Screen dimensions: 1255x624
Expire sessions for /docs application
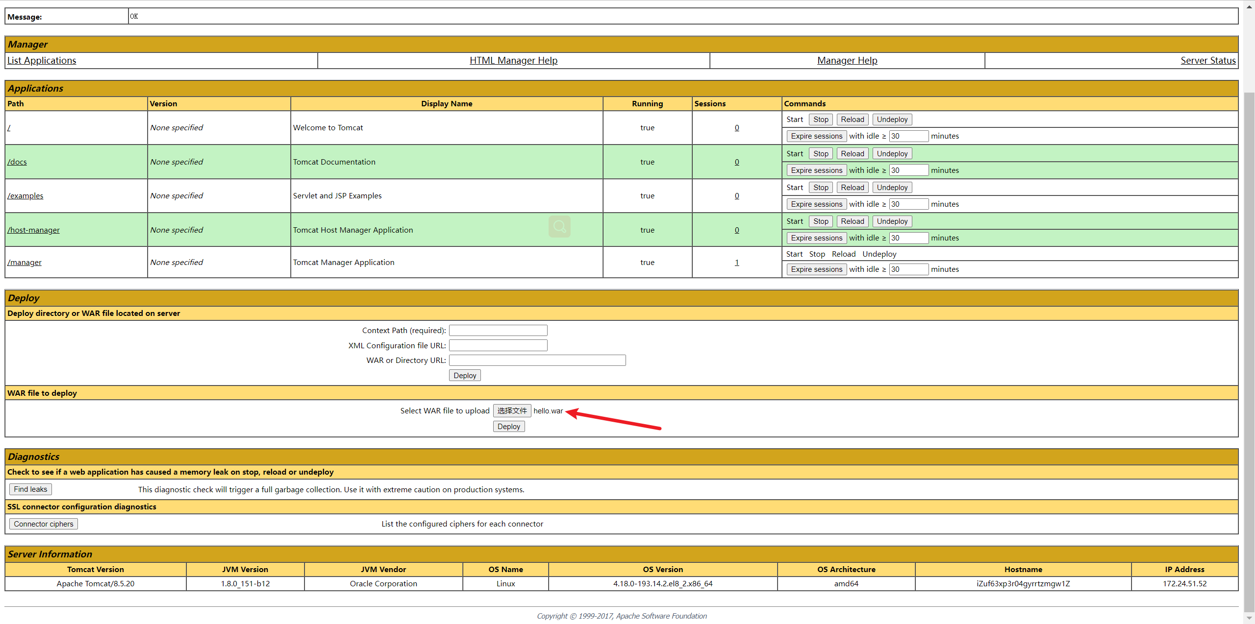[817, 170]
